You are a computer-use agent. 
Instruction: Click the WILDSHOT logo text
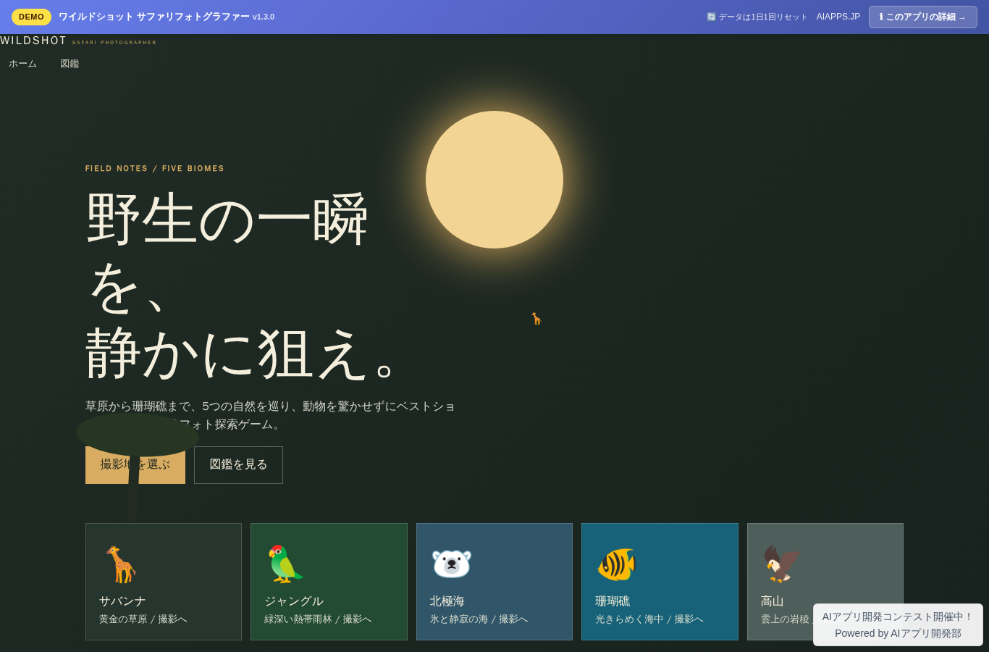click(x=33, y=41)
